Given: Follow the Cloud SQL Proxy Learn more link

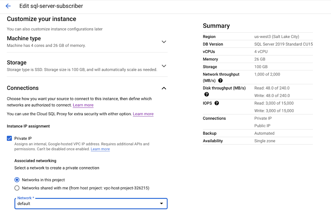Looking at the screenshot, I should (x=143, y=114).
